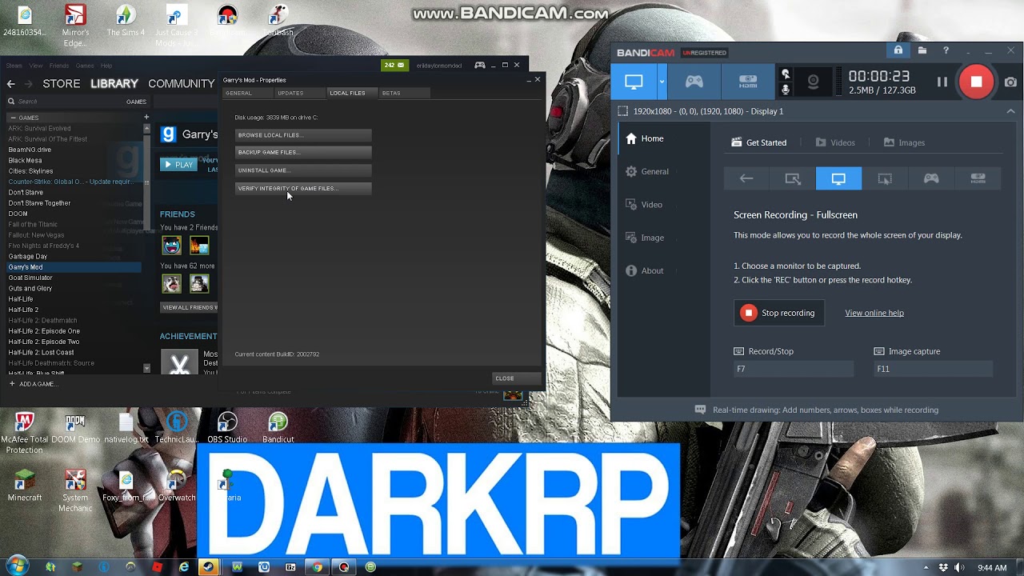Open Bandicam Home section
The height and width of the screenshot is (576, 1024).
[645, 138]
